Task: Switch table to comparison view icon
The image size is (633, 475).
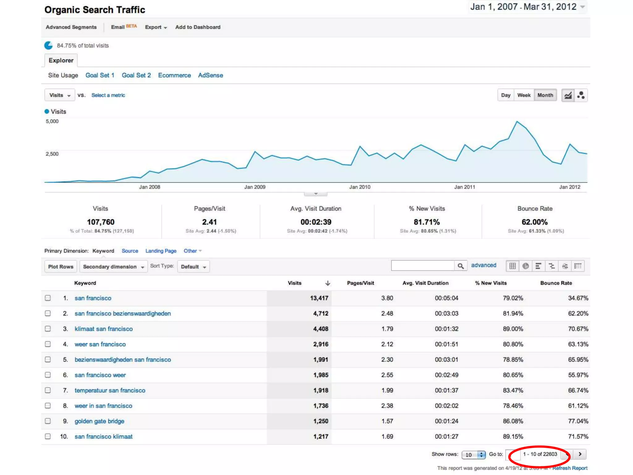Action: [x=552, y=266]
